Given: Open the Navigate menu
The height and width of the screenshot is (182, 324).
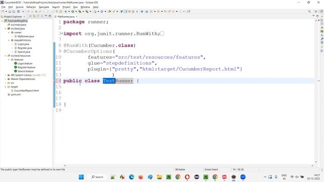Looking at the screenshot, I should coord(44,7).
